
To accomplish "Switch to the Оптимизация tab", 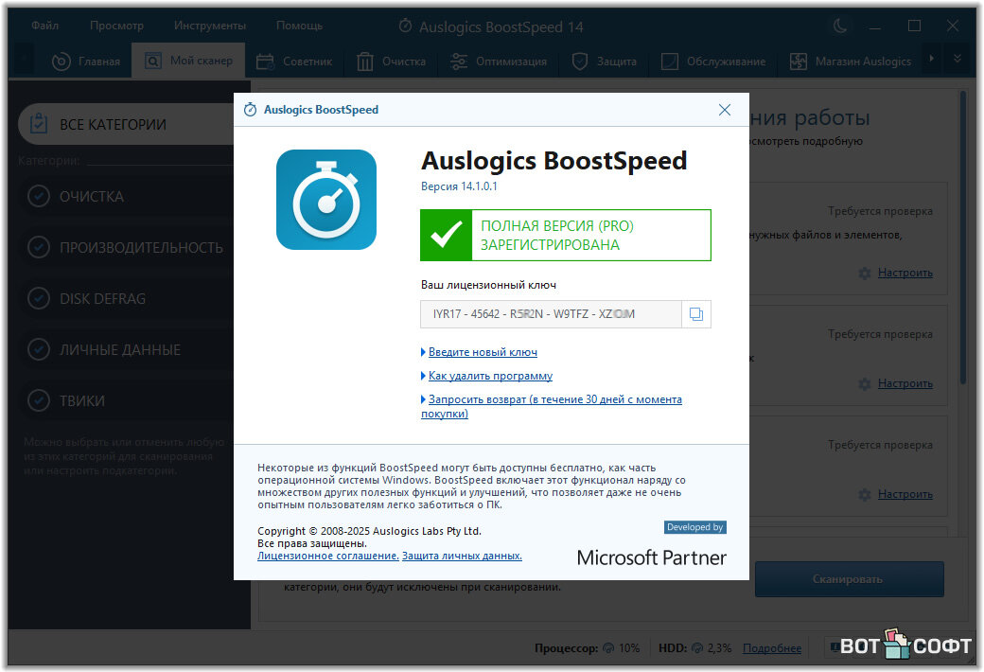I will click(x=500, y=62).
